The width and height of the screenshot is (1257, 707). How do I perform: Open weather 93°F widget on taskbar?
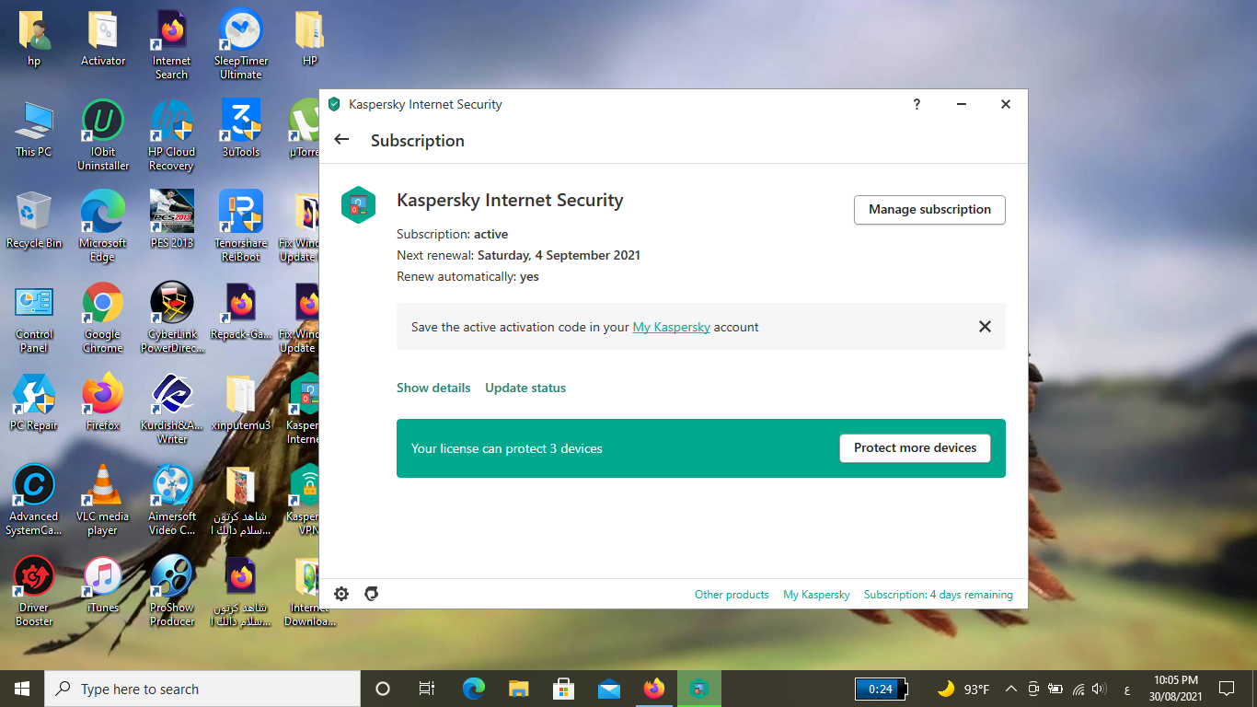point(963,689)
